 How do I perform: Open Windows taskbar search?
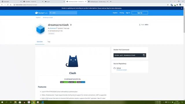tap(6, 102)
